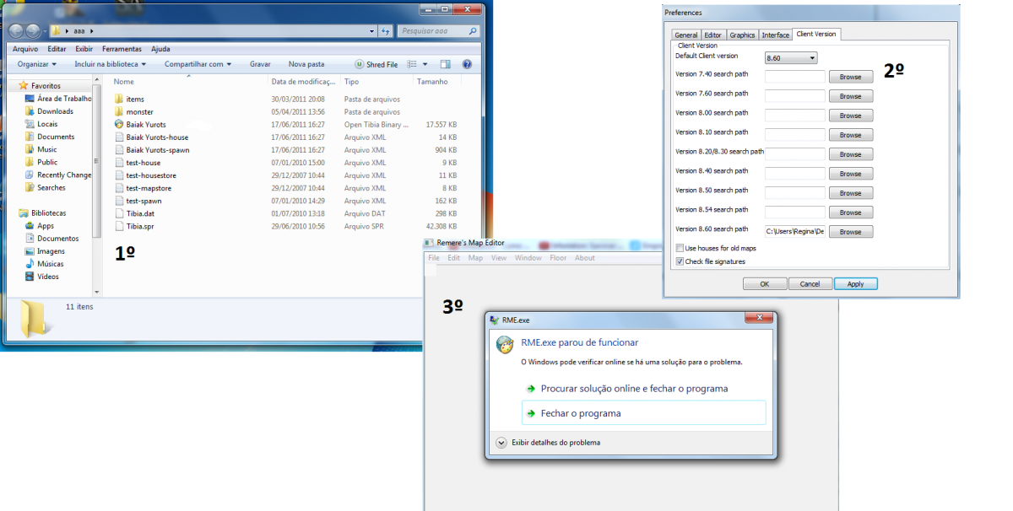1013x511 pixels.
Task: Select the Baiak Yurots OTBM file icon
Action: [119, 124]
